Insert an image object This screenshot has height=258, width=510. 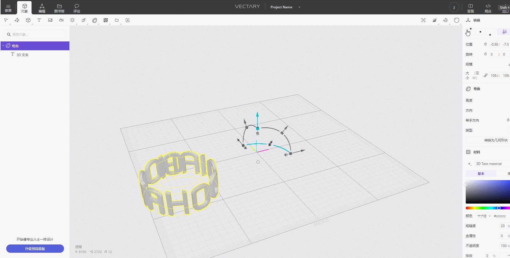pos(50,20)
